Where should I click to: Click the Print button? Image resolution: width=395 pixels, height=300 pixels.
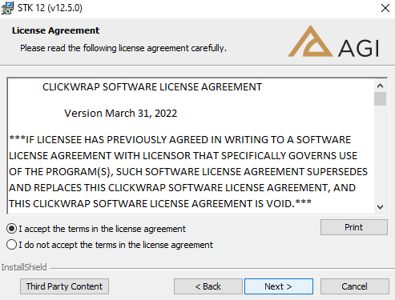pos(354,227)
